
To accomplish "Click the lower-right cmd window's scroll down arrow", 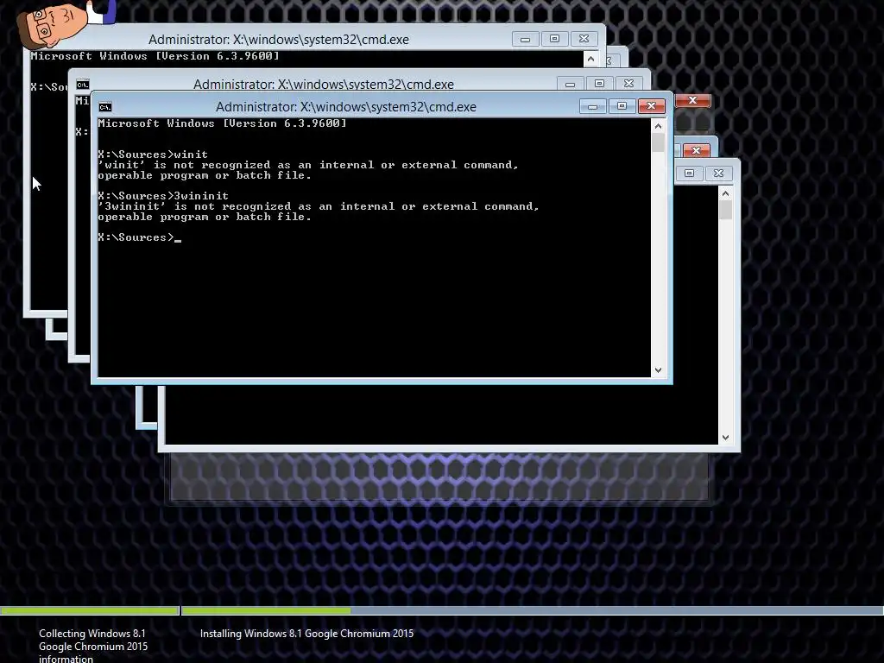I will (725, 438).
